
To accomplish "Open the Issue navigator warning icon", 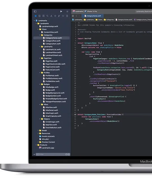I will 51,16.
